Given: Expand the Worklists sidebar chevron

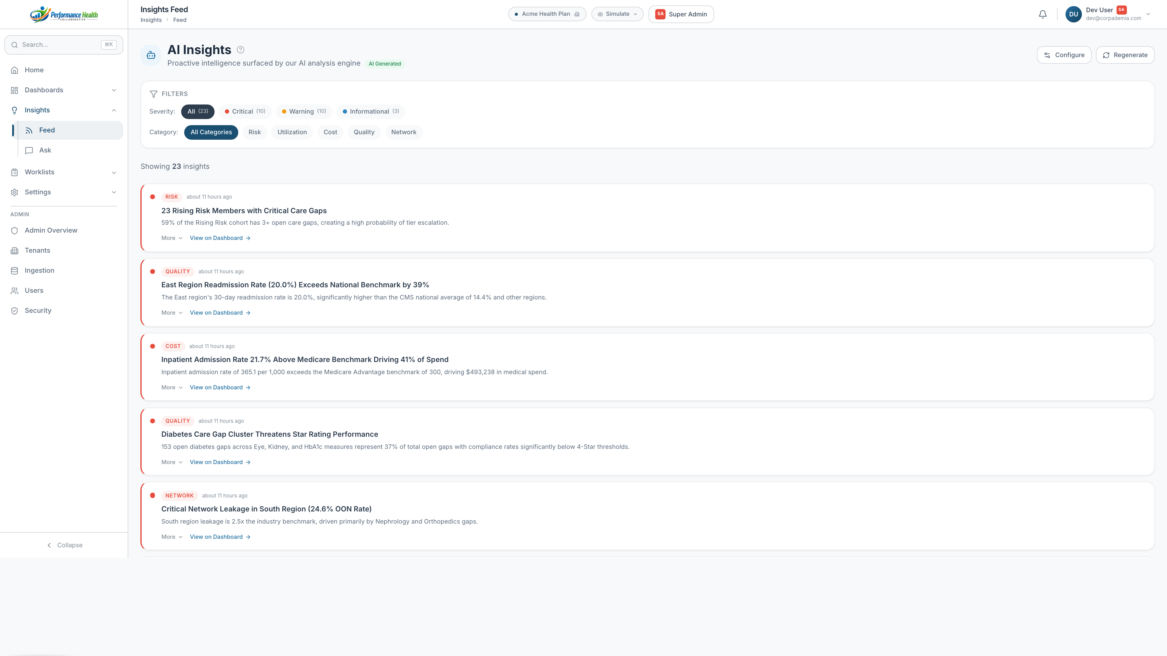Looking at the screenshot, I should pyautogui.click(x=114, y=172).
